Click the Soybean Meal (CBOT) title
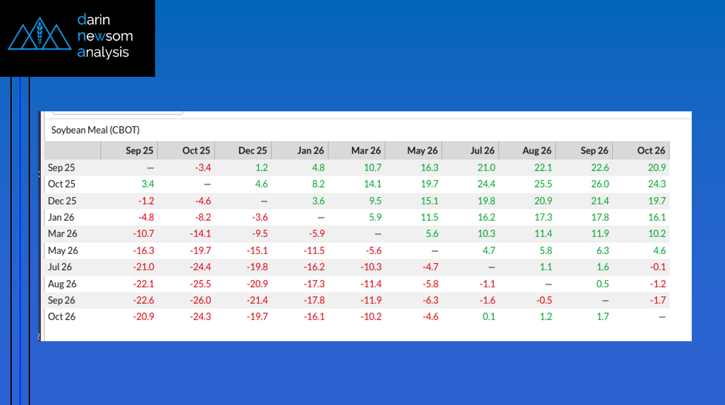 click(95, 130)
